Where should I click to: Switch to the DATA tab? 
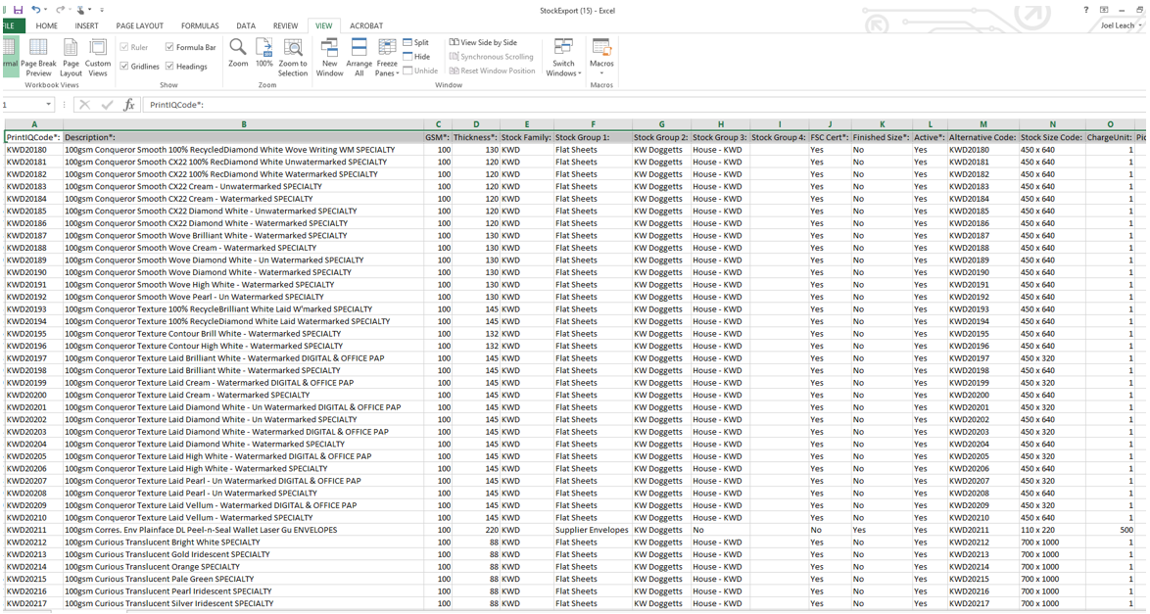tap(246, 25)
